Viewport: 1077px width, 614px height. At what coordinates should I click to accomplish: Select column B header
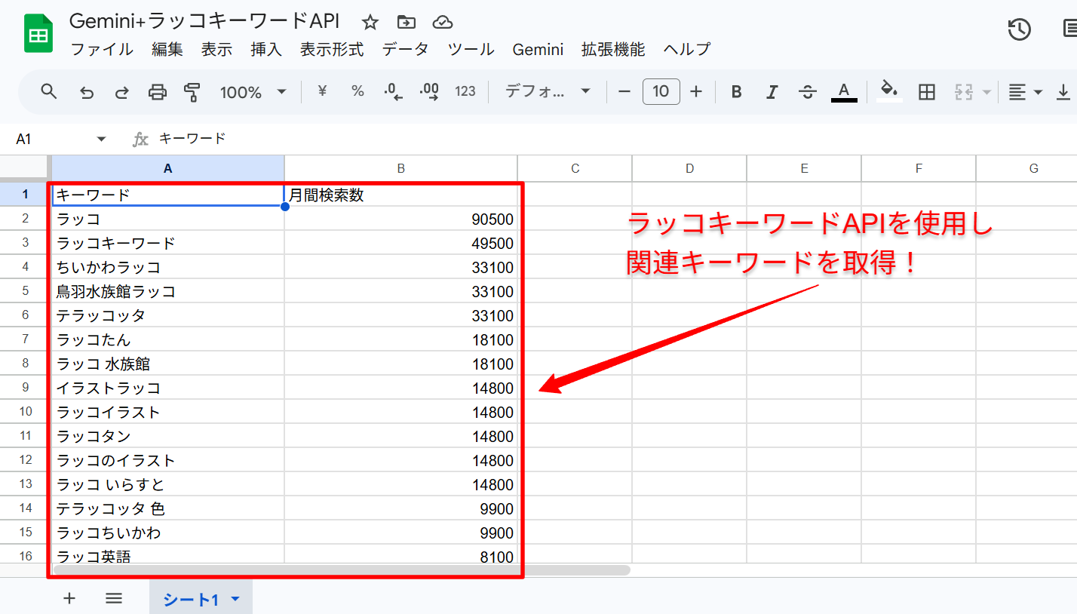pos(401,168)
